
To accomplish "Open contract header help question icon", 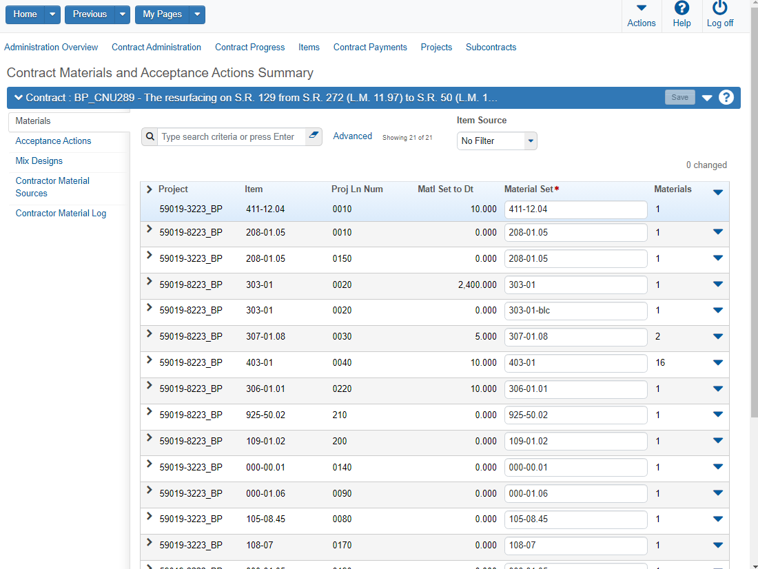I will pos(726,97).
